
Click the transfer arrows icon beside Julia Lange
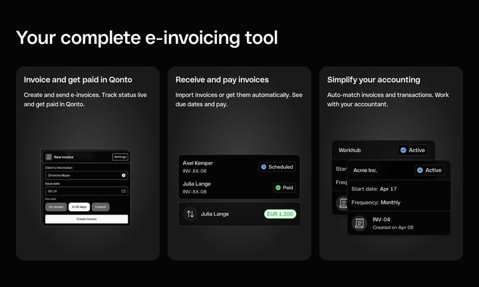[190, 214]
